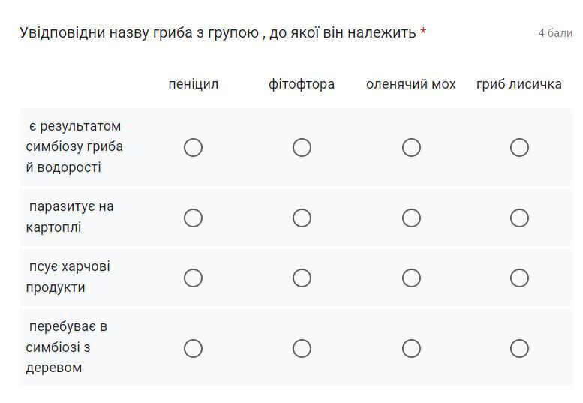
Task: Mark фітофтора for псує харчові продукти
Action: point(302,278)
